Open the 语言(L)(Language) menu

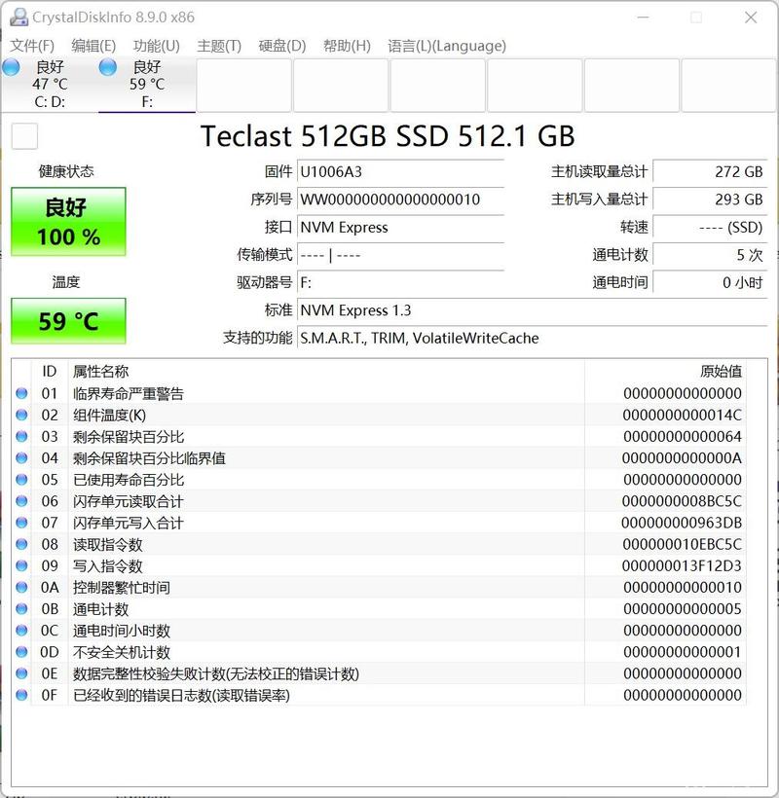[x=447, y=46]
